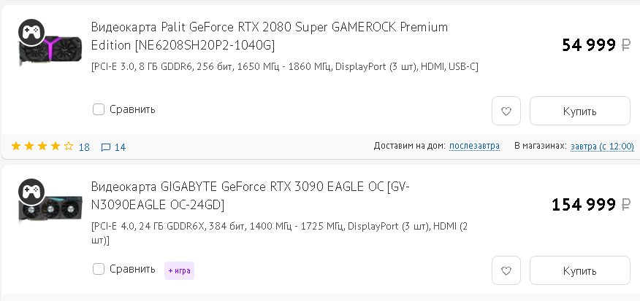Click the послезавтра home delivery link
The height and width of the screenshot is (301, 640).
point(474,146)
